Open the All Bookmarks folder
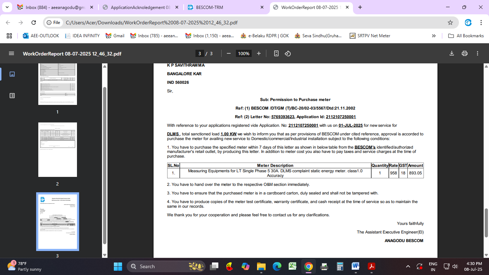This screenshot has height=275, width=489. pos(466,36)
